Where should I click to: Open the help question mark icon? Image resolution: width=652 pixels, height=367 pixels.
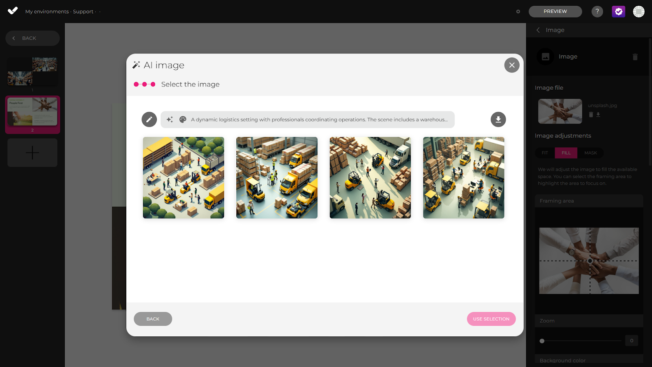[597, 11]
